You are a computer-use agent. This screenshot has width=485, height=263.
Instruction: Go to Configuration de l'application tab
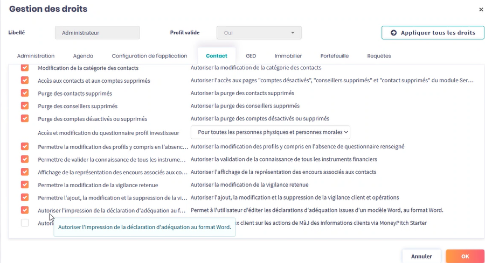[x=149, y=56]
